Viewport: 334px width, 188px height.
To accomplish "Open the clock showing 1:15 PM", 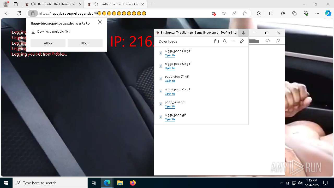I will coord(312,183).
